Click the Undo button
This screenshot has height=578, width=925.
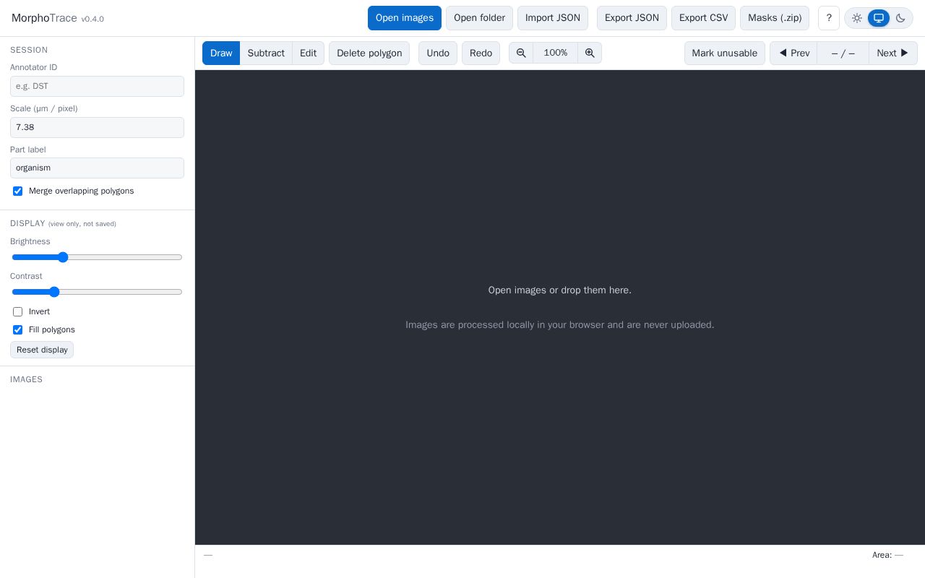pyautogui.click(x=438, y=53)
